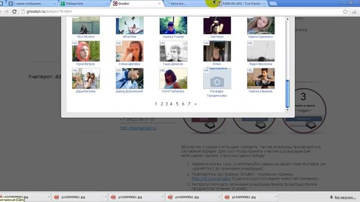Go to page 1 of participants
This screenshot has width=360, height=202.
pos(156,104)
